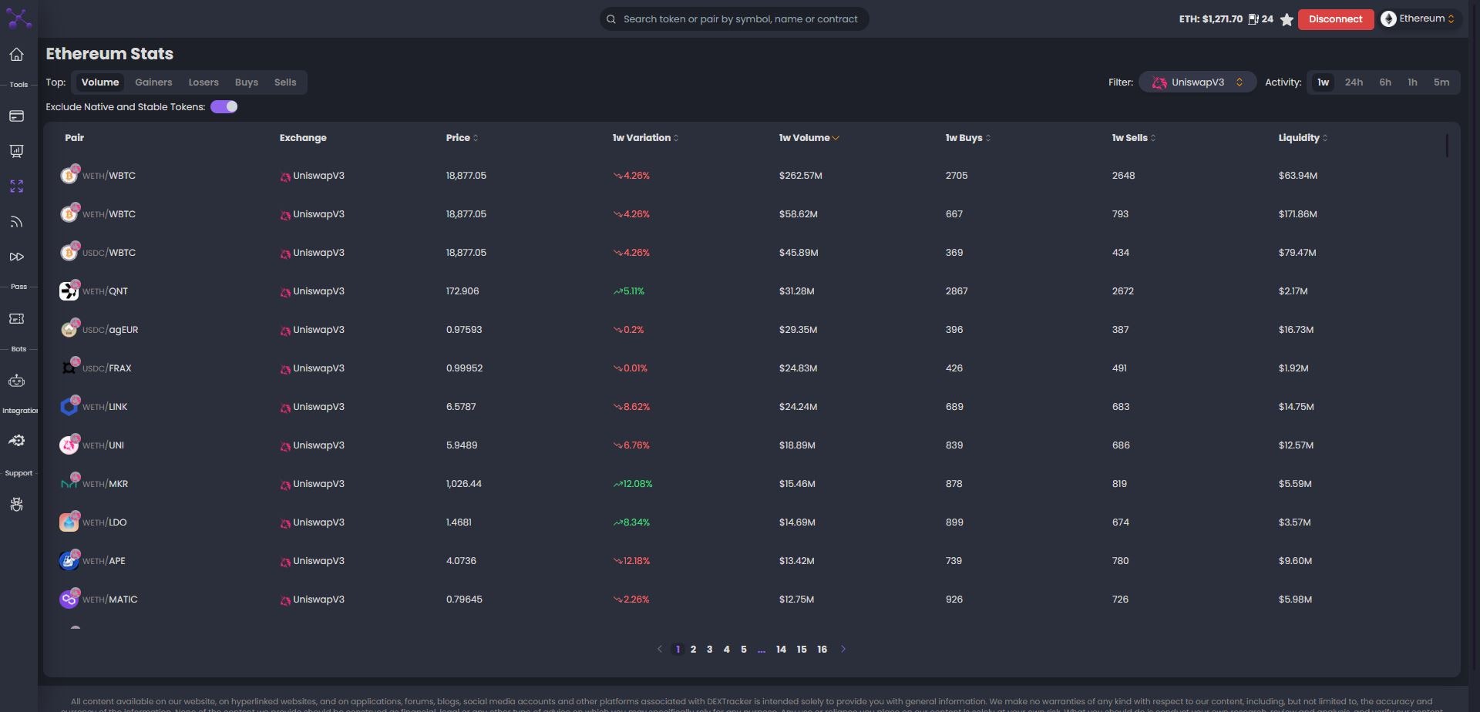The image size is (1480, 712).
Task: Open the Ethereum network selector
Action: [1418, 19]
